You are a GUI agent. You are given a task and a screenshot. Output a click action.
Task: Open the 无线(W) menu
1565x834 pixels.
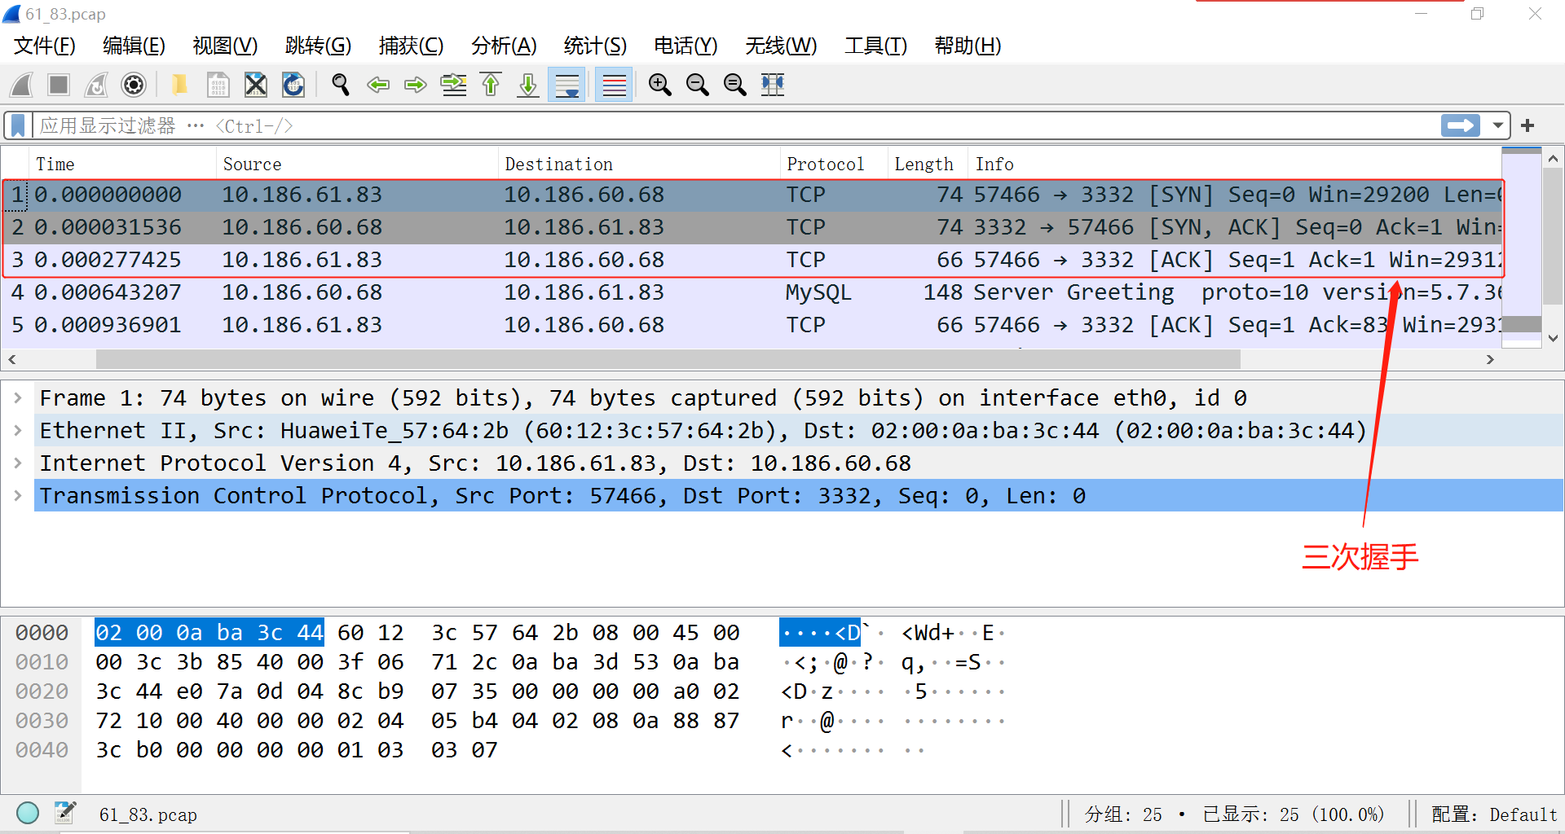coord(781,46)
